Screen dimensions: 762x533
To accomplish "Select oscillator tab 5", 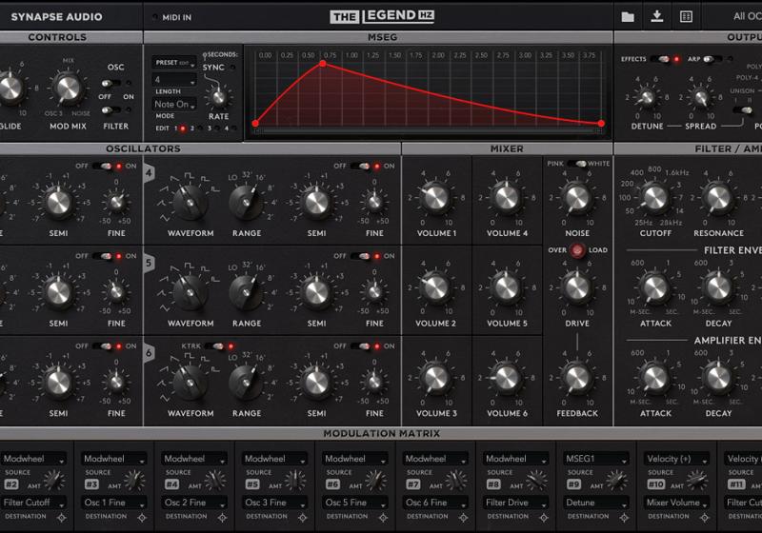I will tap(150, 263).
